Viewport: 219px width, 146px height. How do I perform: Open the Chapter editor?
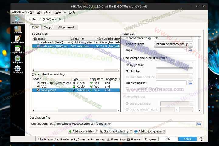pyautogui.click(x=18, y=50)
